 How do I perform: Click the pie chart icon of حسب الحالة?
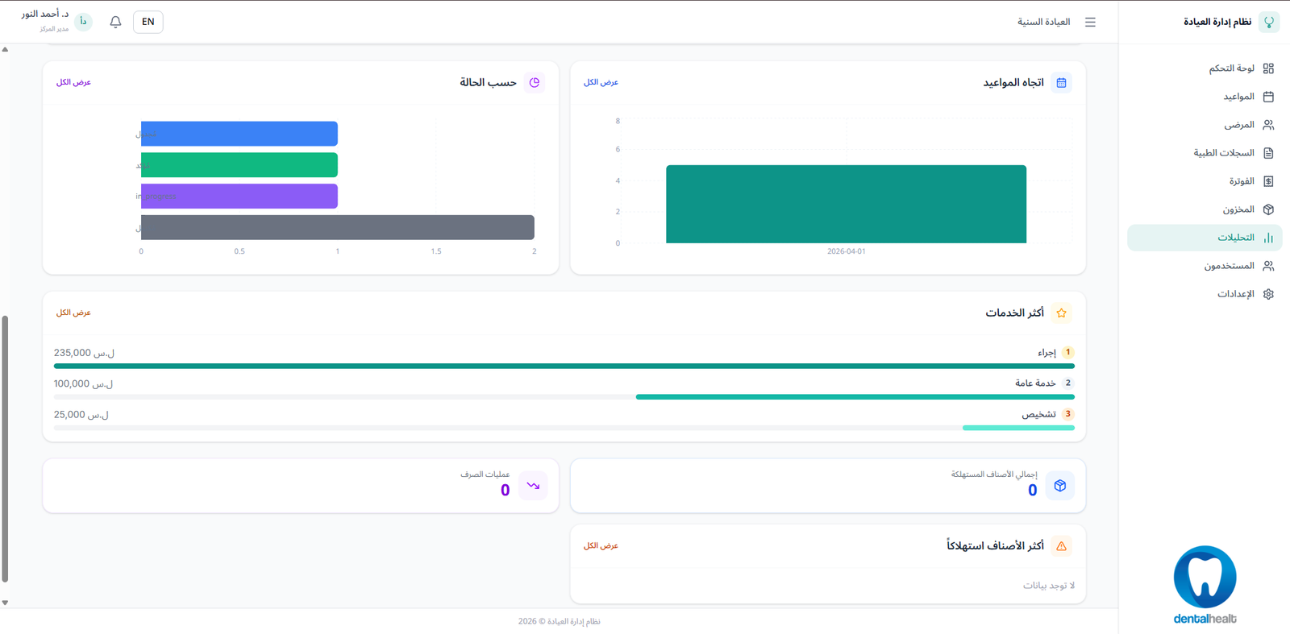(x=534, y=82)
